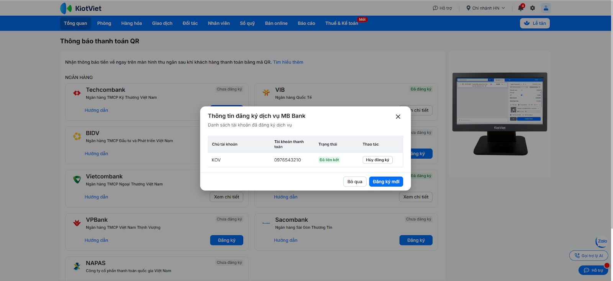The width and height of the screenshot is (613, 281).
Task: Click the BIDV logo icon
Action: pyautogui.click(x=77, y=136)
